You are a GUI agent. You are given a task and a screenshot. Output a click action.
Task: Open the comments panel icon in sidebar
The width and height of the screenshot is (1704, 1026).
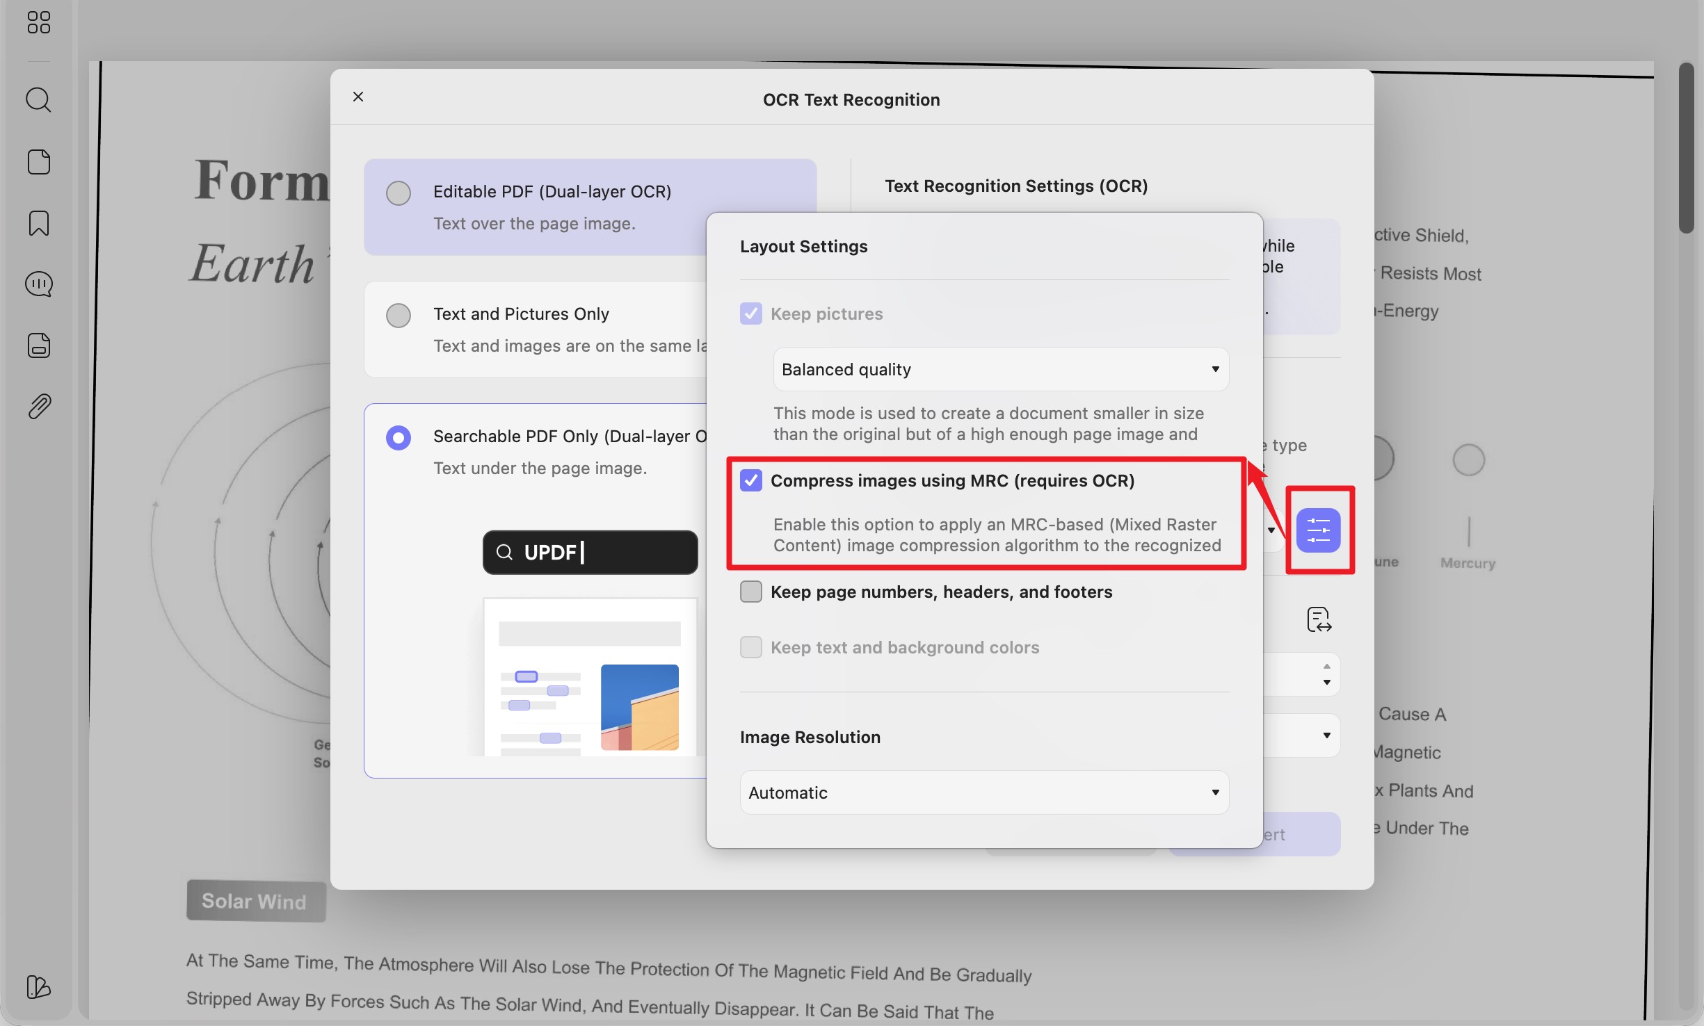click(x=39, y=284)
